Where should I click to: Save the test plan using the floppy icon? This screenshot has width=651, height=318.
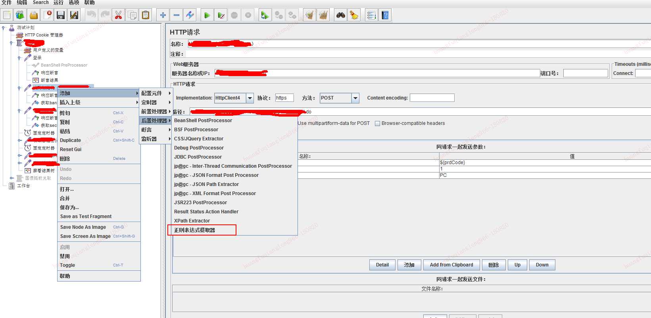tap(61, 15)
